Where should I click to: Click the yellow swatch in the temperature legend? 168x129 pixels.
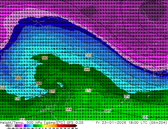[x=43, y=126]
